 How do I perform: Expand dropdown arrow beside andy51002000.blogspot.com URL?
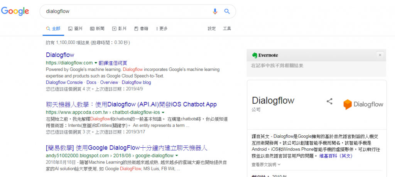coord(177,155)
